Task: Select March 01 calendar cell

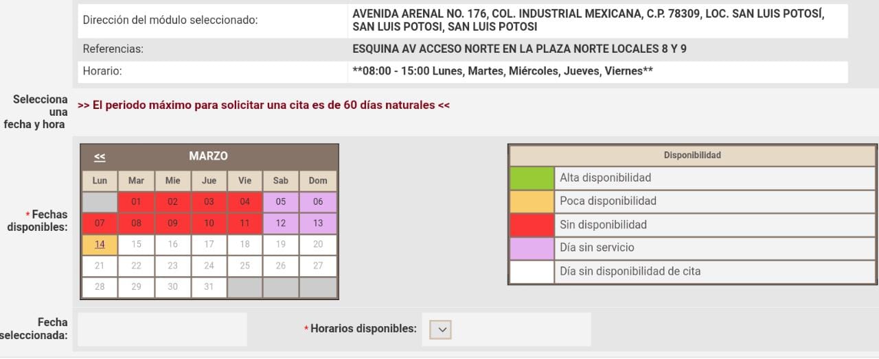Action: point(136,202)
